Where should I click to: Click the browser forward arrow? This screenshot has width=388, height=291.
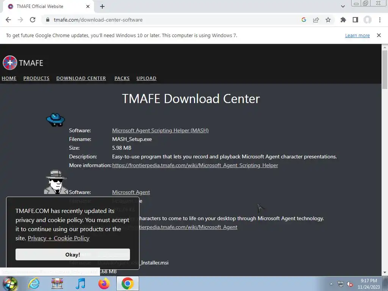click(x=20, y=20)
